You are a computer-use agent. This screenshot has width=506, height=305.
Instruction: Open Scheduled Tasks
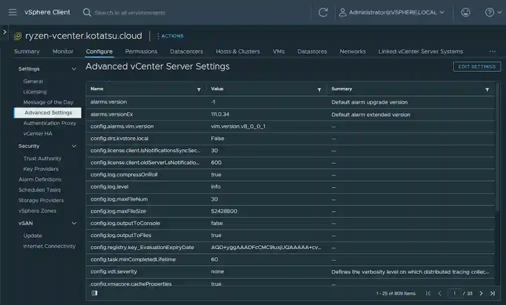(x=40, y=190)
